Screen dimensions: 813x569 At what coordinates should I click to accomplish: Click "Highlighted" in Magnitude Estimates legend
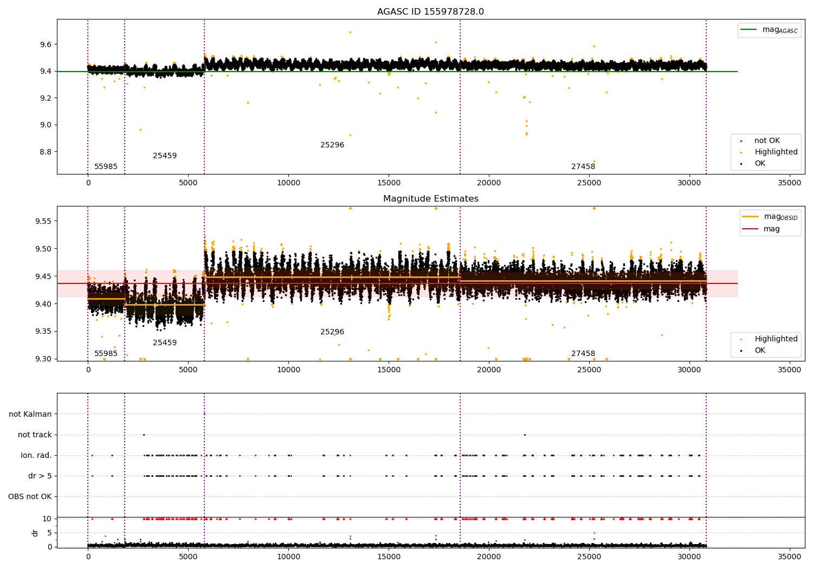coord(769,339)
